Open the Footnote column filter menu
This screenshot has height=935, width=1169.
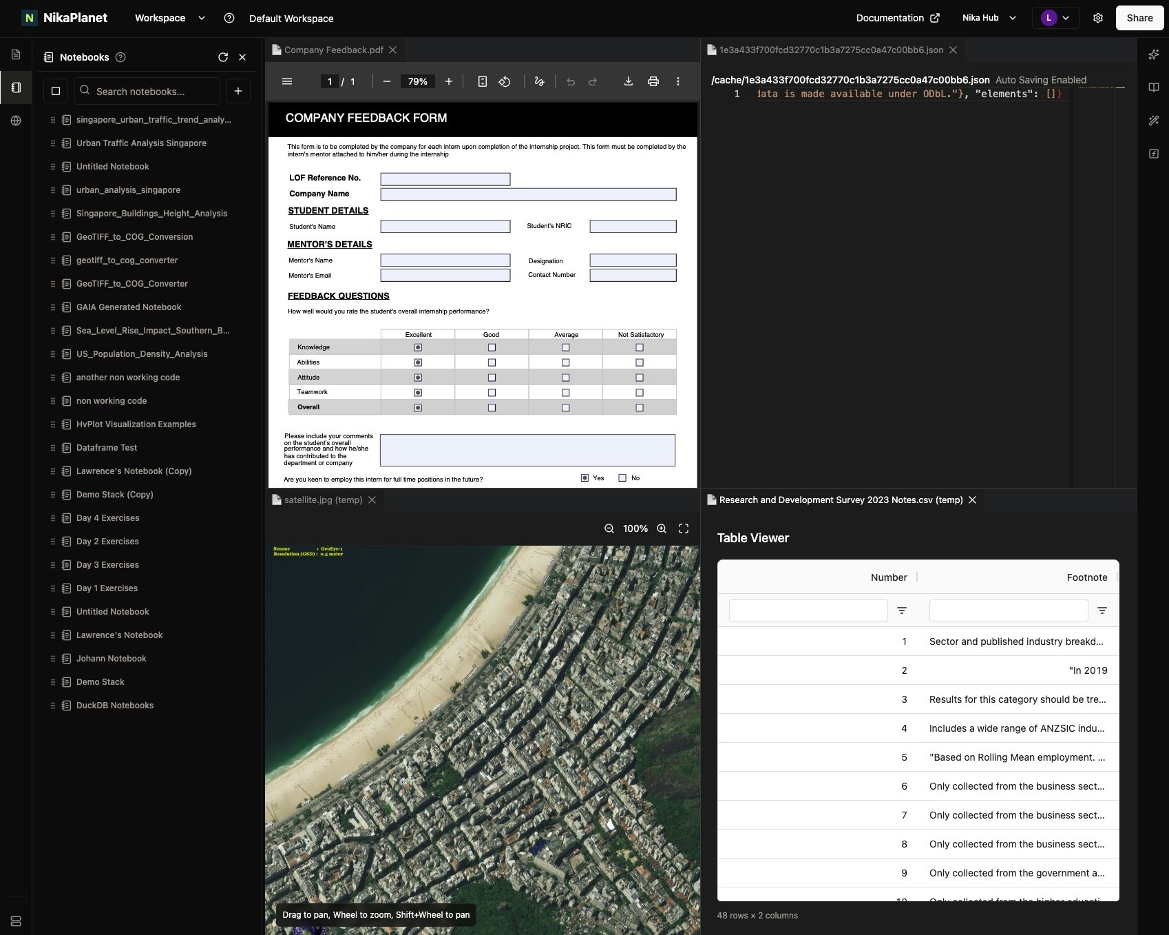pos(1101,610)
